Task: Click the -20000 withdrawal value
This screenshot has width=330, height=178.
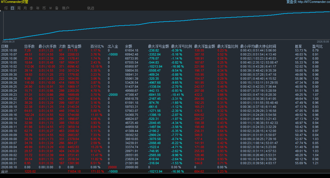Action: (x=113, y=95)
